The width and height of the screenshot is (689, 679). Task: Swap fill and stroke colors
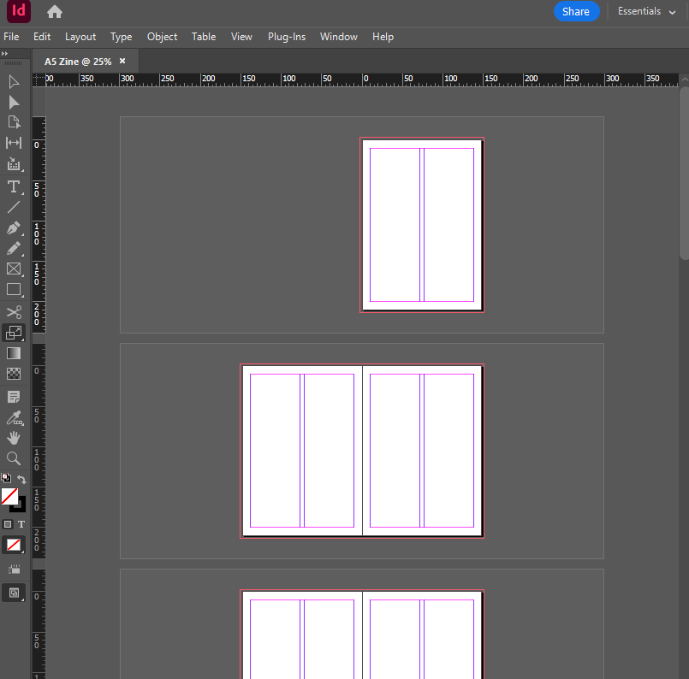coord(21,479)
